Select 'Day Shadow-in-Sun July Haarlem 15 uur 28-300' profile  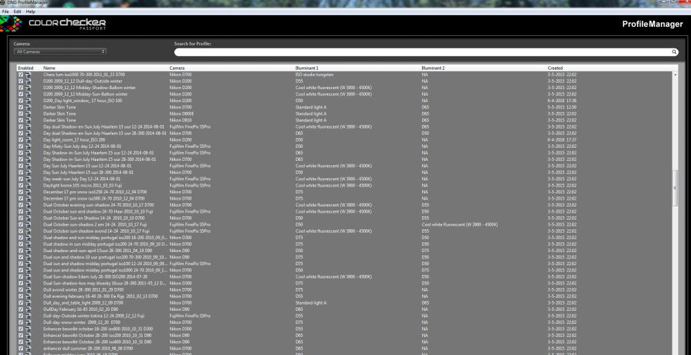100,160
